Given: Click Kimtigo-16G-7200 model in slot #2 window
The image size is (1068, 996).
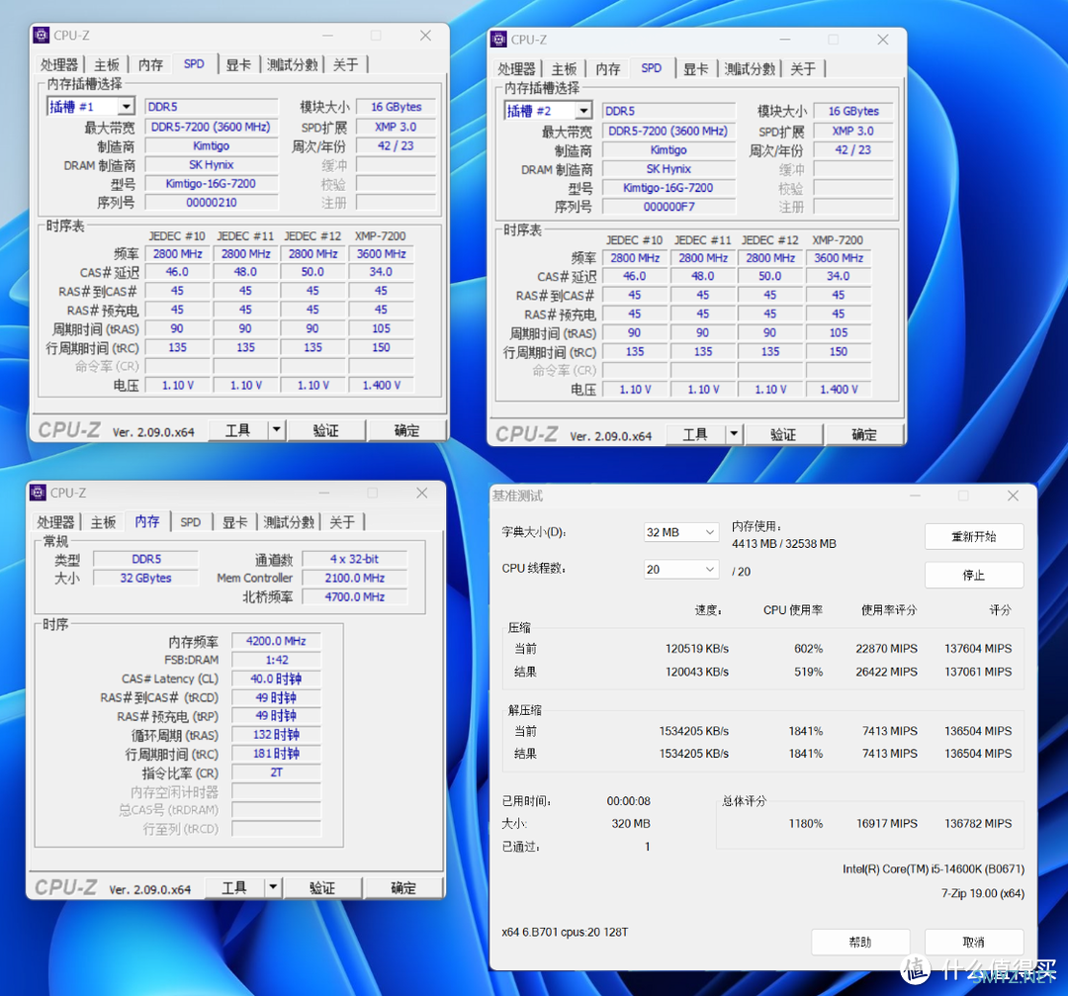Looking at the screenshot, I should [668, 187].
